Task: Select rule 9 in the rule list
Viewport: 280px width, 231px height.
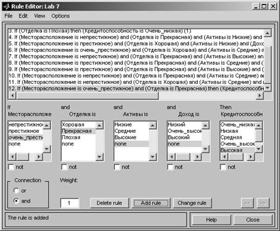Action: [x=136, y=69]
